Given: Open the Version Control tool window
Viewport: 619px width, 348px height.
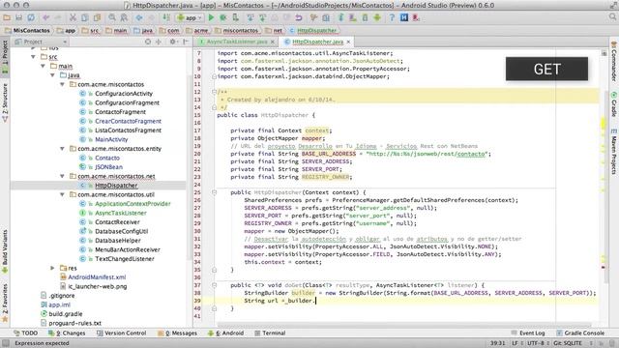Looking at the screenshot, I should (x=121, y=333).
